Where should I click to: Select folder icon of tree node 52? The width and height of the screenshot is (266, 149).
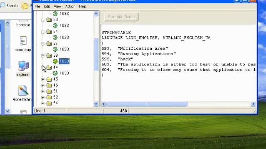49,97
